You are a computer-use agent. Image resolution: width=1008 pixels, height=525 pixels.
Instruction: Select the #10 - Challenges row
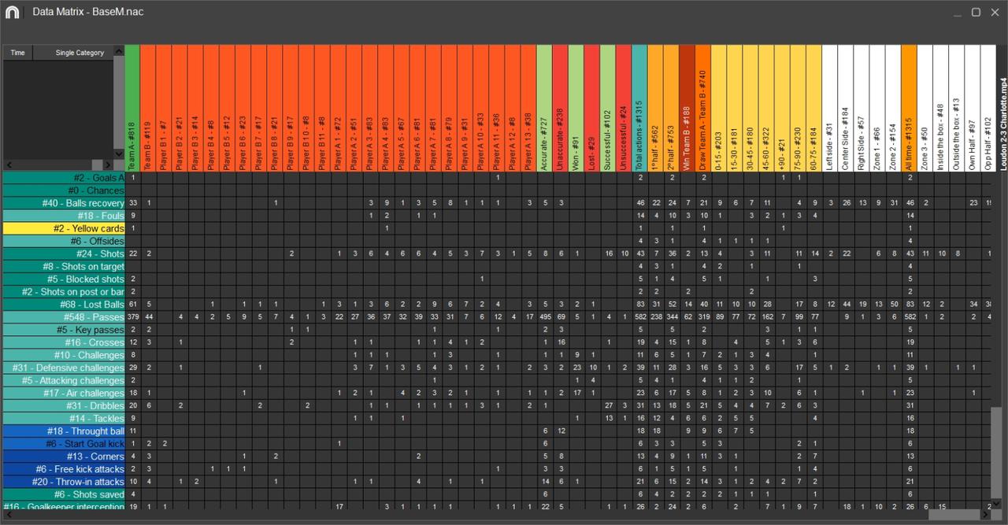(64, 355)
